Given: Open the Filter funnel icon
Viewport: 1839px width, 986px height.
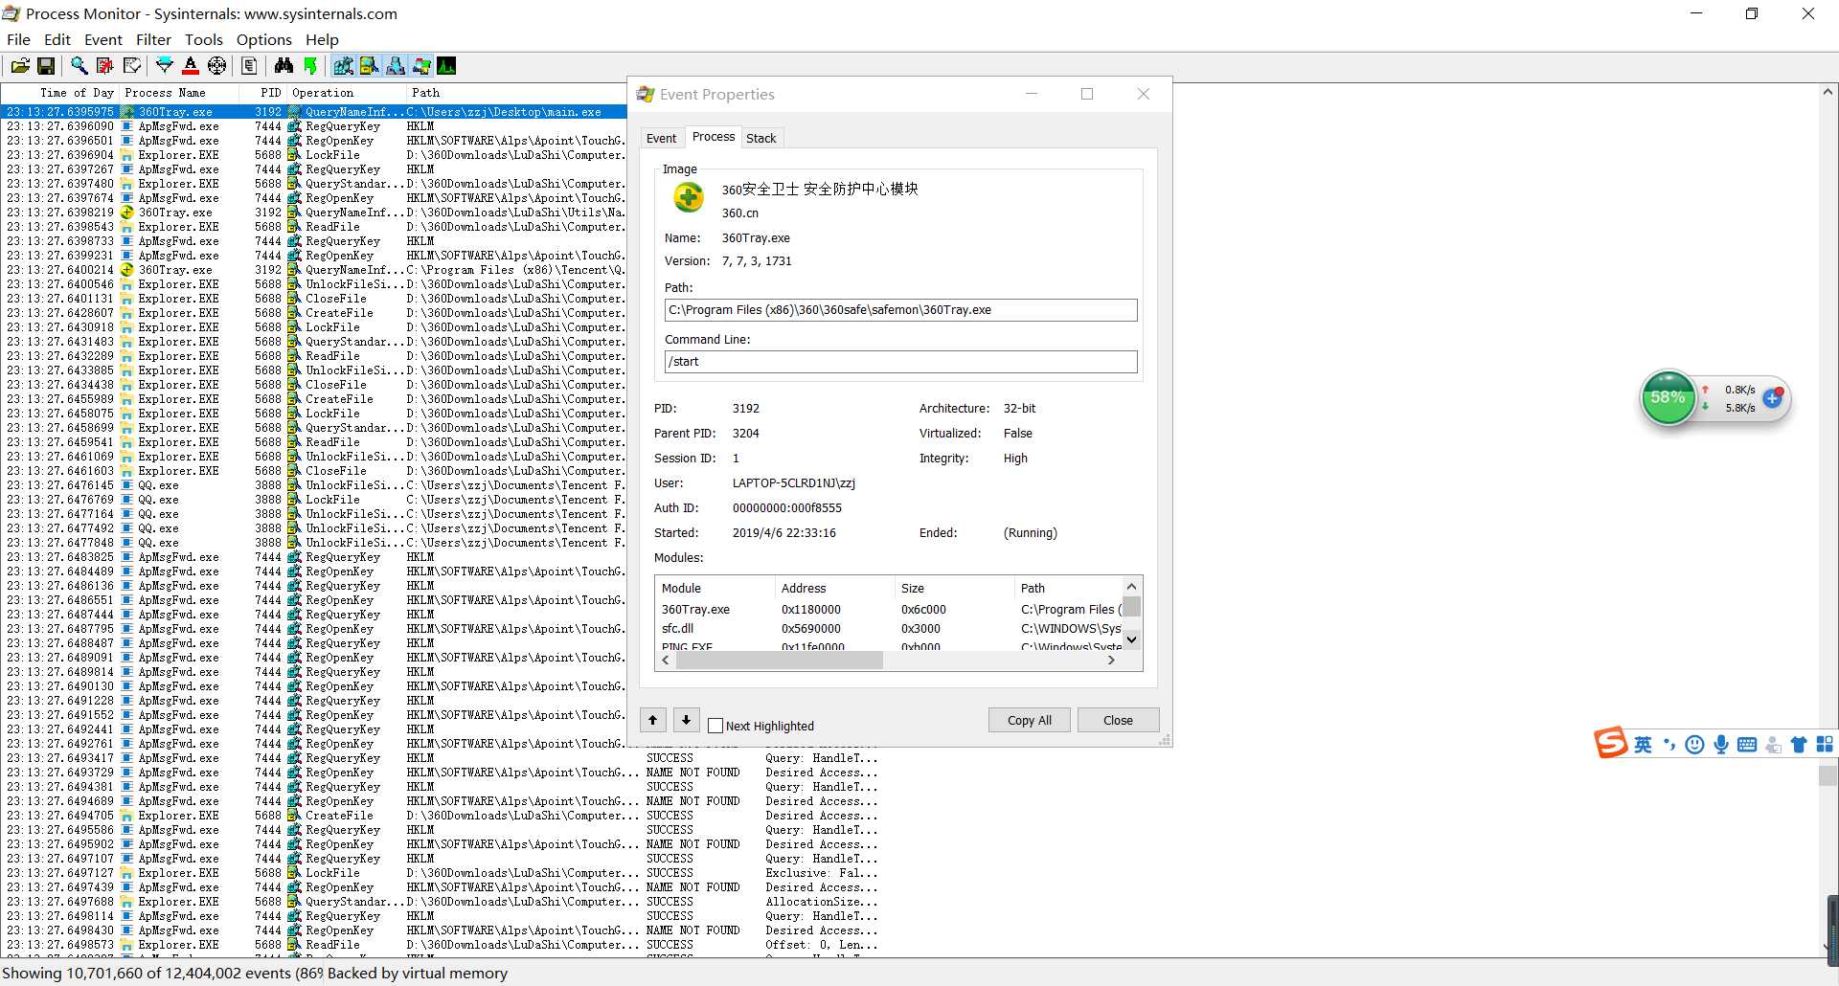Looking at the screenshot, I should click(x=165, y=65).
